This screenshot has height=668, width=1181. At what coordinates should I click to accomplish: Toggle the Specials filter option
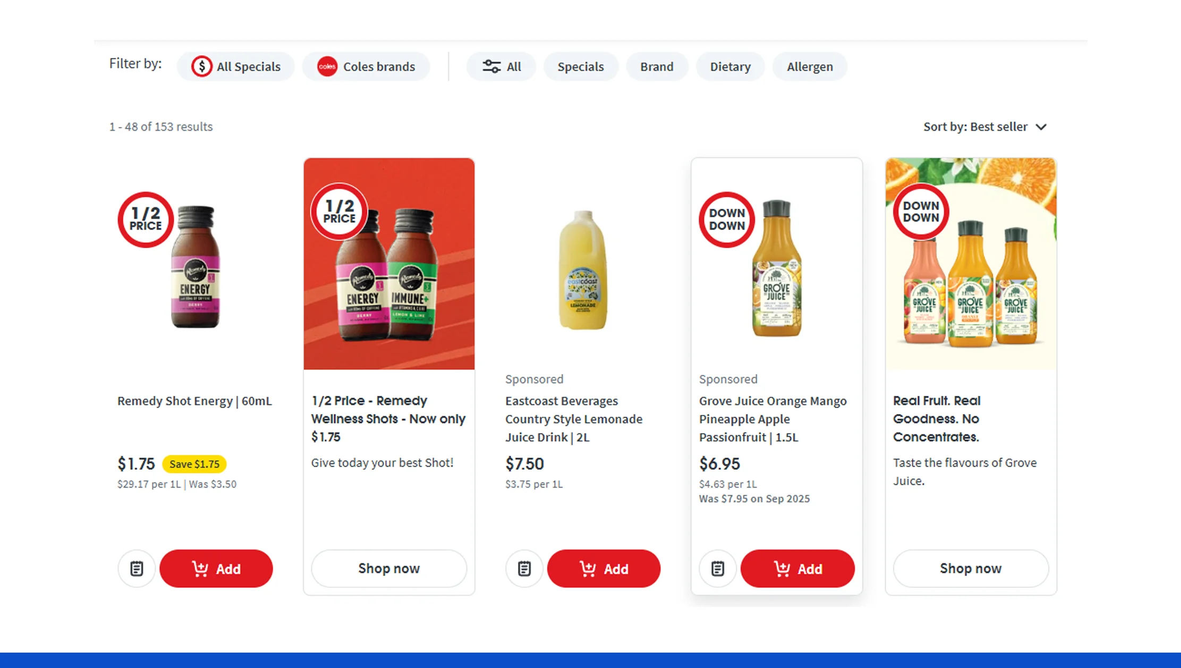580,66
